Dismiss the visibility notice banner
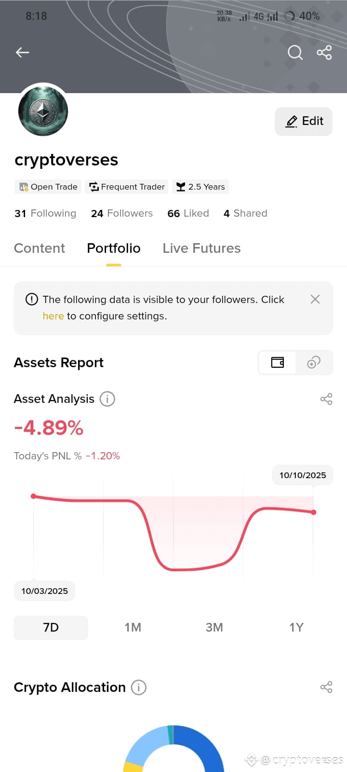This screenshot has height=772, width=347. coord(315,299)
